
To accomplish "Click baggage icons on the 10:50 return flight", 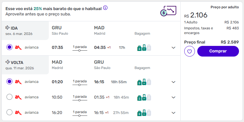I will coord(144,97).
